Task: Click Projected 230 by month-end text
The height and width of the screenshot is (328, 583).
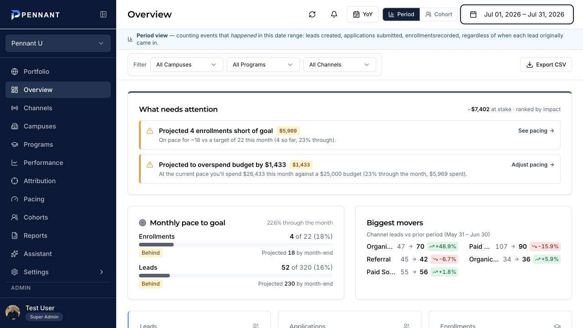Action: coord(296,284)
